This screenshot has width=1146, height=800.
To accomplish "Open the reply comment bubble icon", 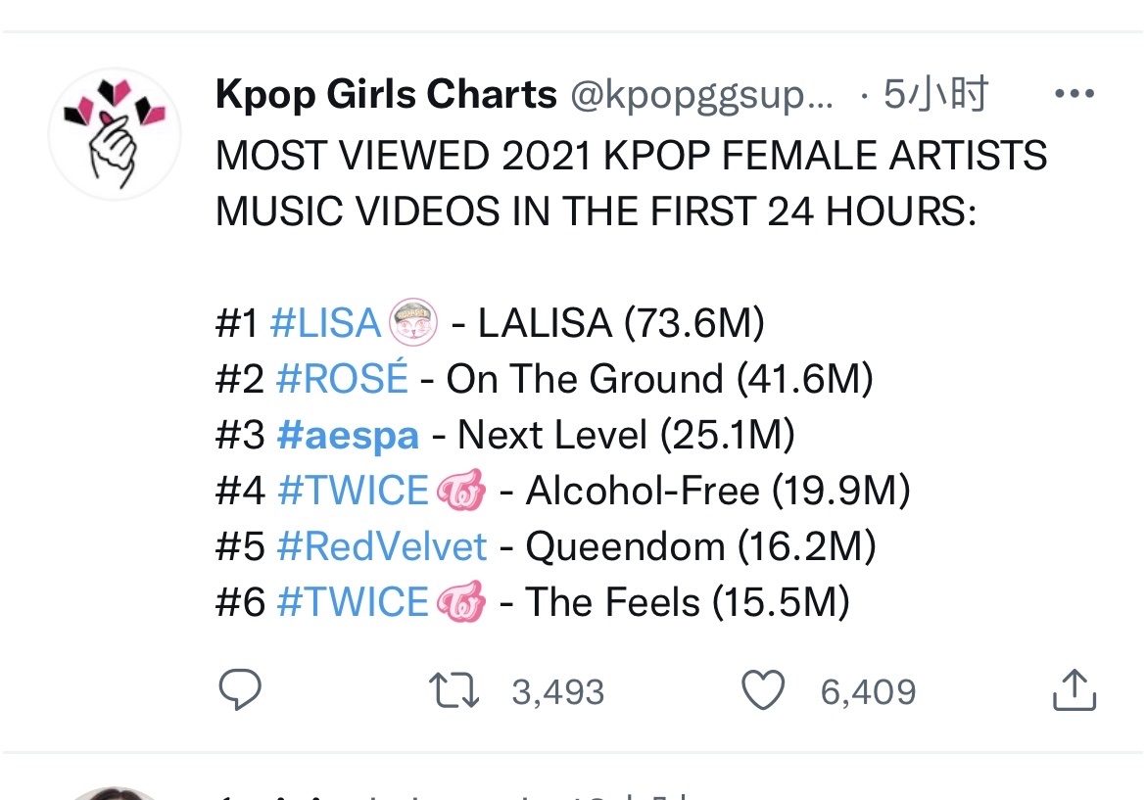I will tap(240, 689).
